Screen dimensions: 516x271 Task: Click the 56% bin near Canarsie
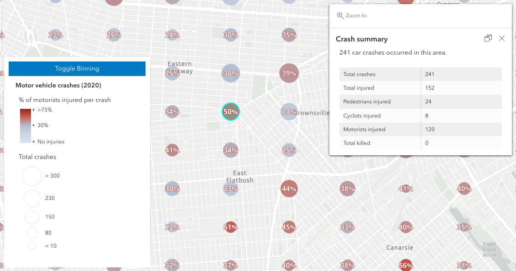coord(406,265)
